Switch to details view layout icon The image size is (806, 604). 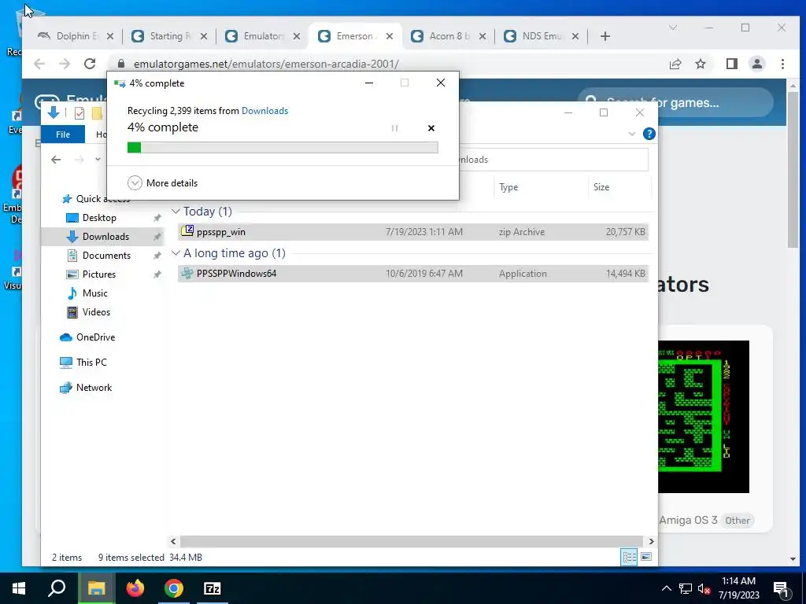[x=629, y=557]
